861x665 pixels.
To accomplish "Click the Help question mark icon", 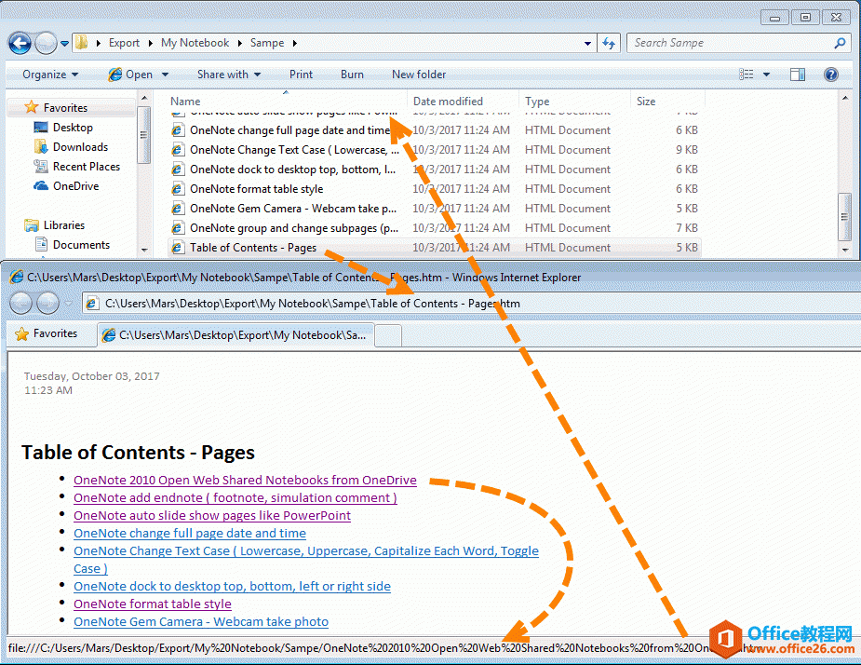I will coord(830,75).
